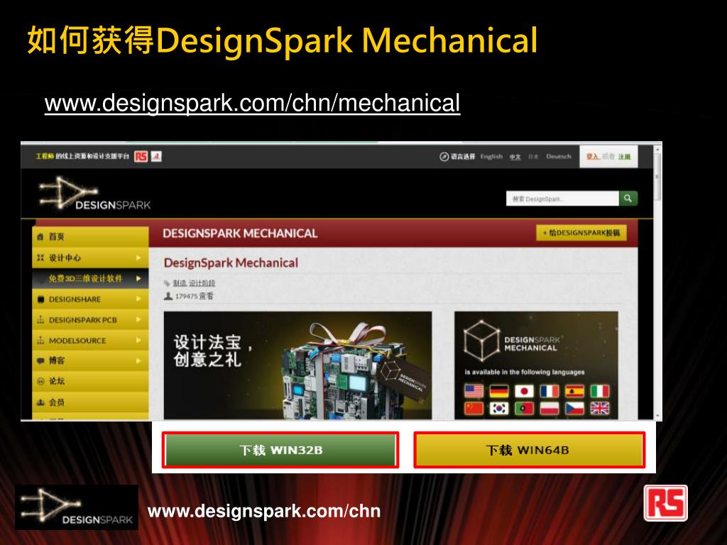
Task: Click the 下载 WIN64B download button
Action: point(529,450)
